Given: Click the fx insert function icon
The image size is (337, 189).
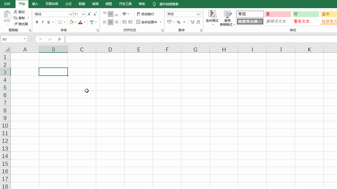Looking at the screenshot, I should [x=60, y=39].
